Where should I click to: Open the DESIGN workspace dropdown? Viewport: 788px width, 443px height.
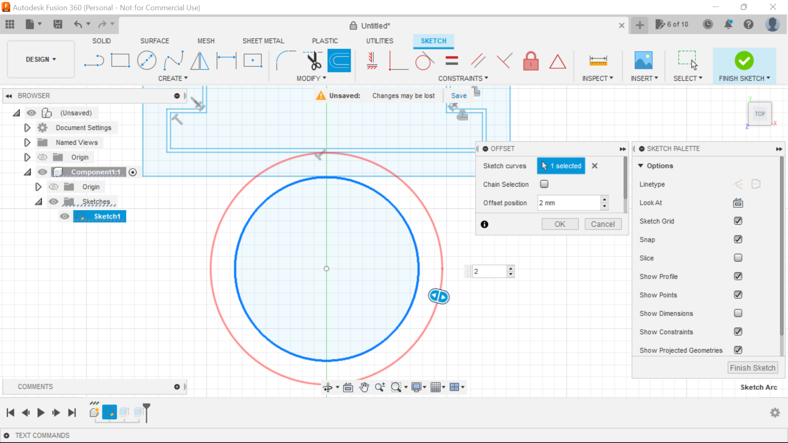(40, 59)
